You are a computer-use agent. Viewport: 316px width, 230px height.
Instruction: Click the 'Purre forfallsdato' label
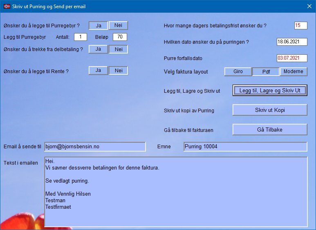coord(183,58)
